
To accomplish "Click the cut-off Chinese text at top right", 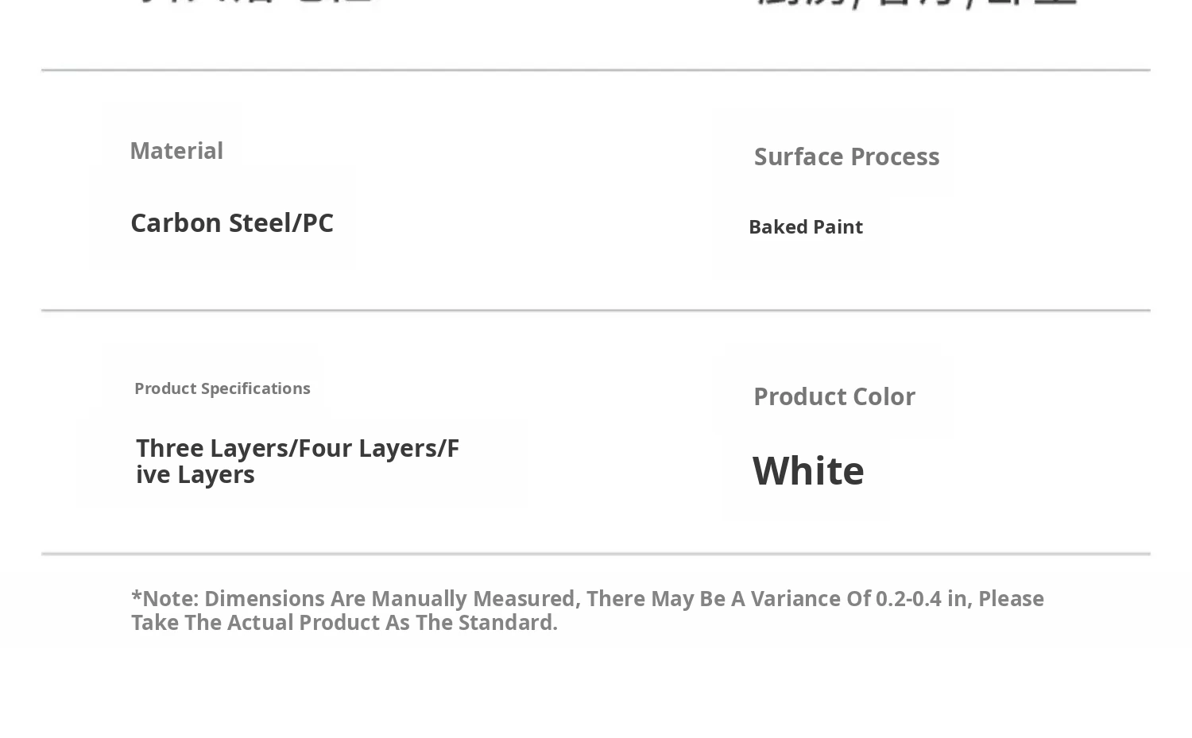I will click(914, 2).
